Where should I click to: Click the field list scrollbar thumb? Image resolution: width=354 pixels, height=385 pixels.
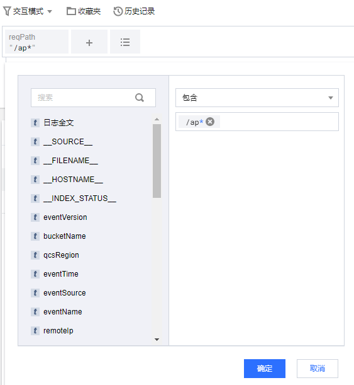point(157,161)
